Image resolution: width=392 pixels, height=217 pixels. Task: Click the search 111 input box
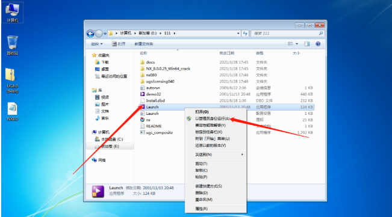(x=285, y=33)
